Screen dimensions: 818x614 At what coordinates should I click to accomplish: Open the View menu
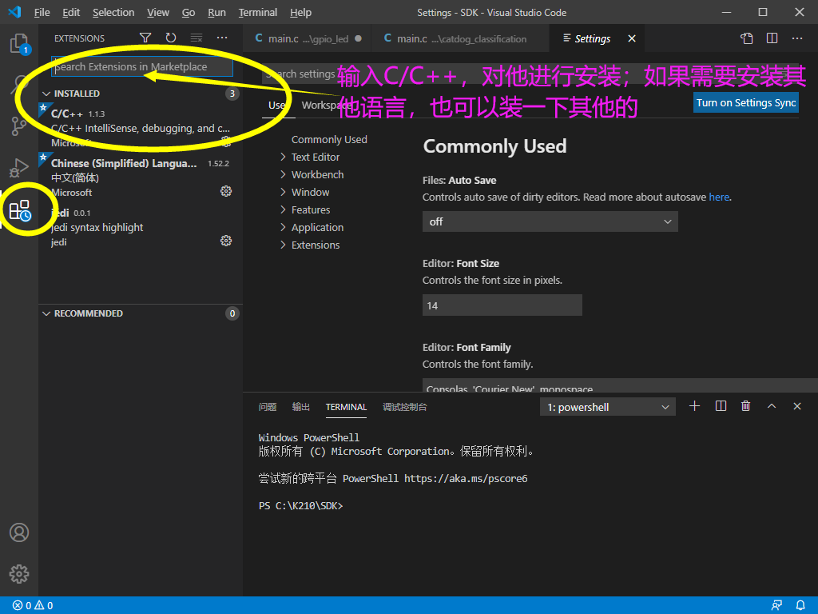coord(157,12)
